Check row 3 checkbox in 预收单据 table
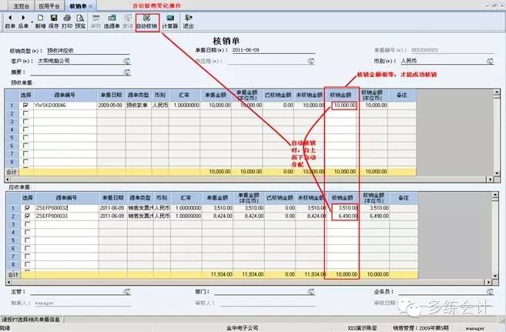 (x=26, y=121)
